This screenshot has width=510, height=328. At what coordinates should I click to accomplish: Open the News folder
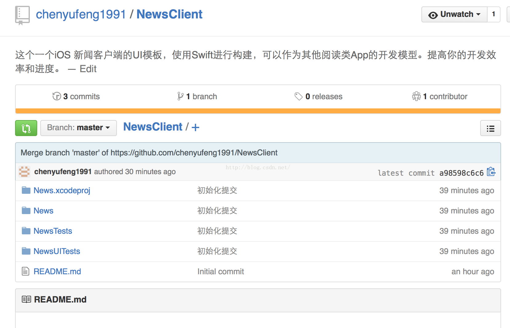43,211
